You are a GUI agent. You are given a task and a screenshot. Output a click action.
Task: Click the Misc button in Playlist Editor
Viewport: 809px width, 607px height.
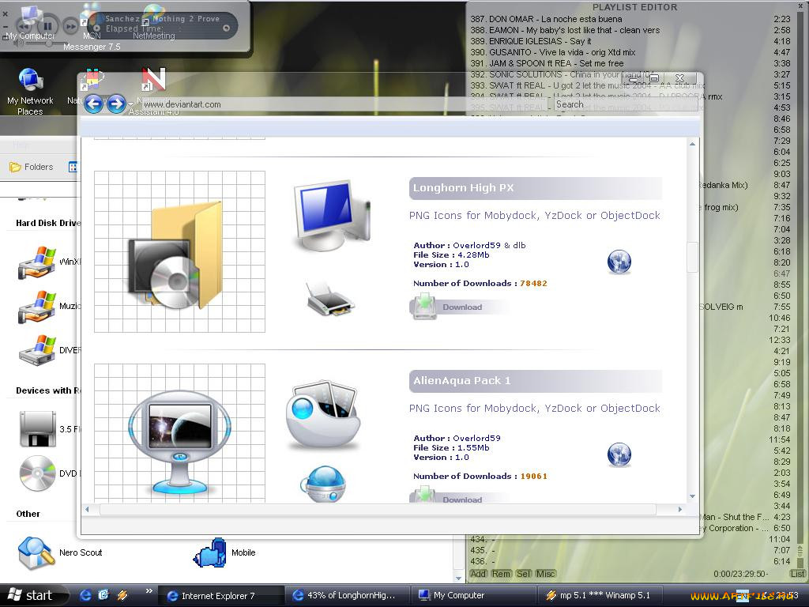click(545, 574)
